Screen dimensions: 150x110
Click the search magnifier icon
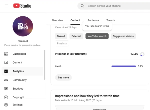tap(82, 6)
